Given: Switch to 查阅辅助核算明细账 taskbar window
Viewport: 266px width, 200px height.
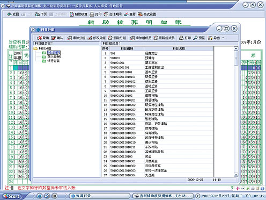Looking at the screenshot, I should [x=163, y=196].
